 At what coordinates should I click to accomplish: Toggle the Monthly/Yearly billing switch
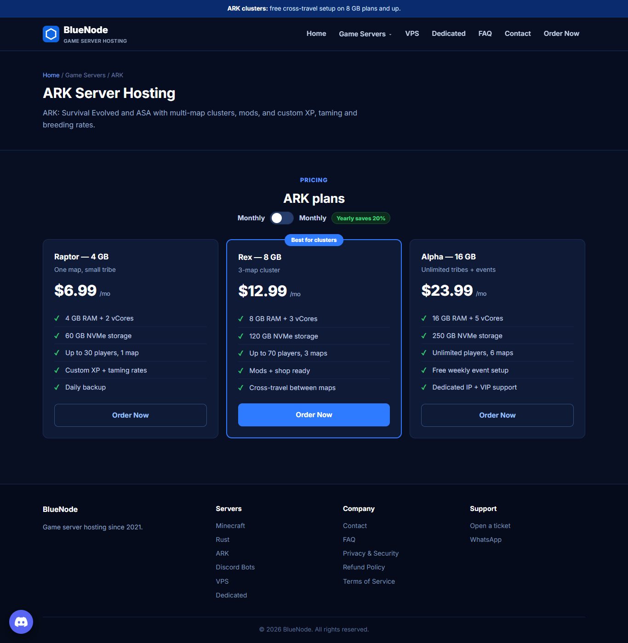pos(282,218)
